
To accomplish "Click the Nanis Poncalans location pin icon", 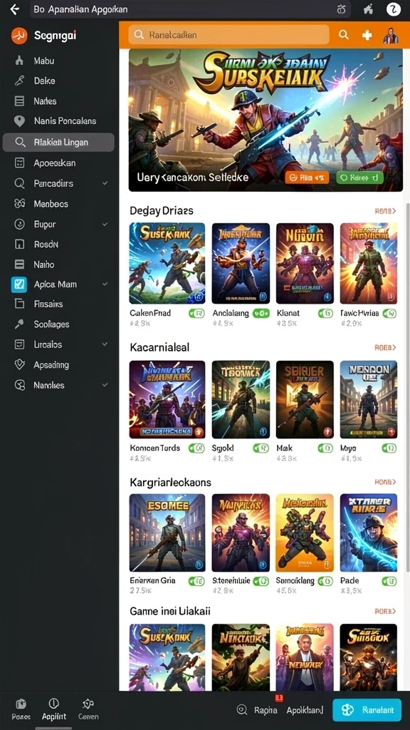I will coord(19,121).
